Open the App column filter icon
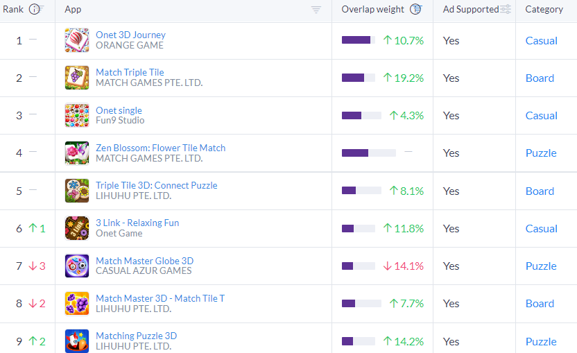 316,10
